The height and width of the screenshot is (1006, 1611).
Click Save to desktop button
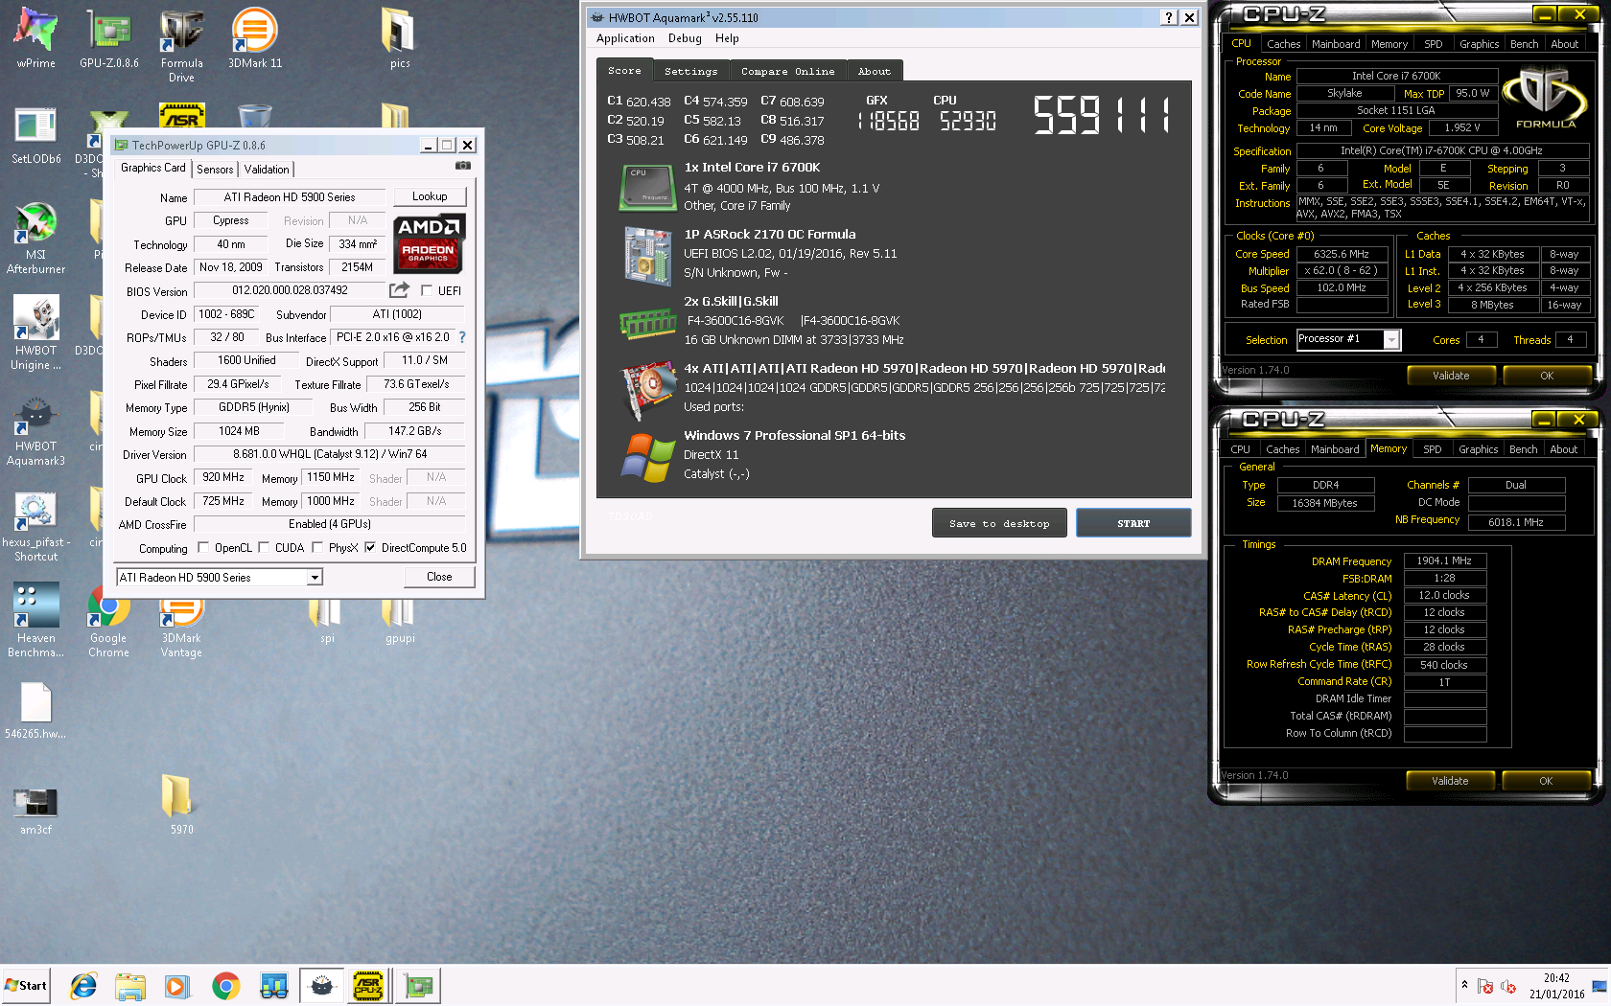coord(999,523)
